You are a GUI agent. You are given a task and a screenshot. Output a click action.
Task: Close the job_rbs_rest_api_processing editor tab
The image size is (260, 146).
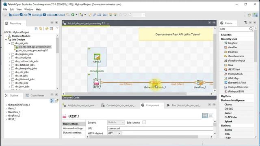click(108, 24)
